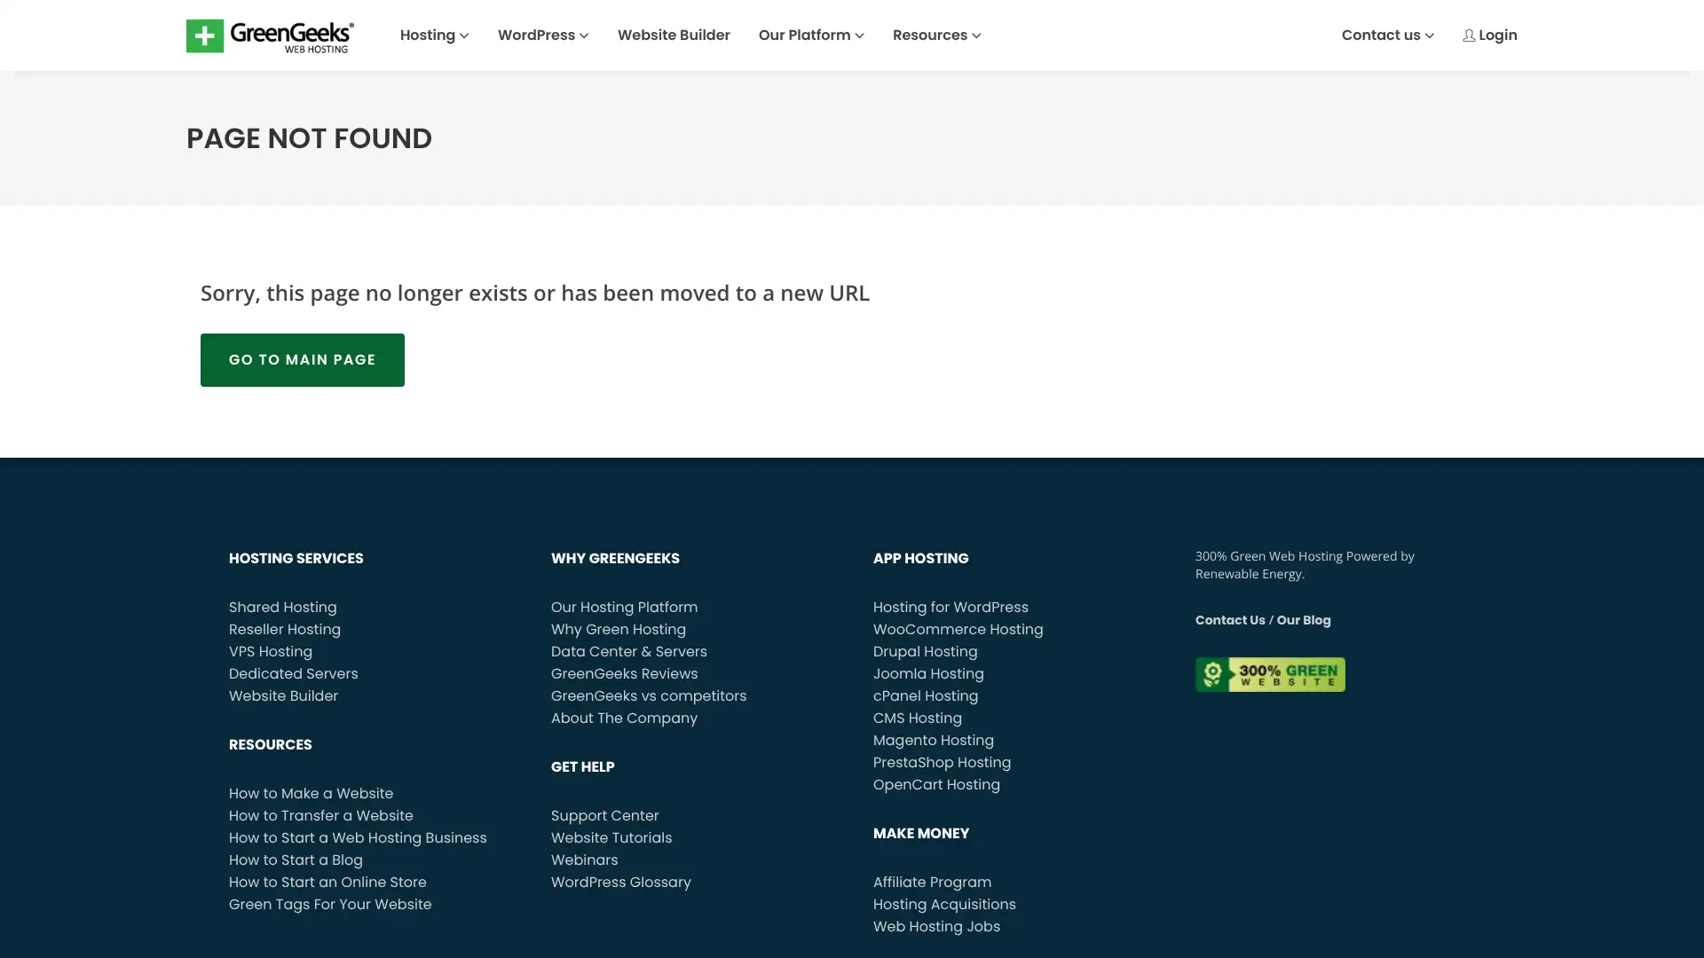Open Green Tags For Your Website

330,905
